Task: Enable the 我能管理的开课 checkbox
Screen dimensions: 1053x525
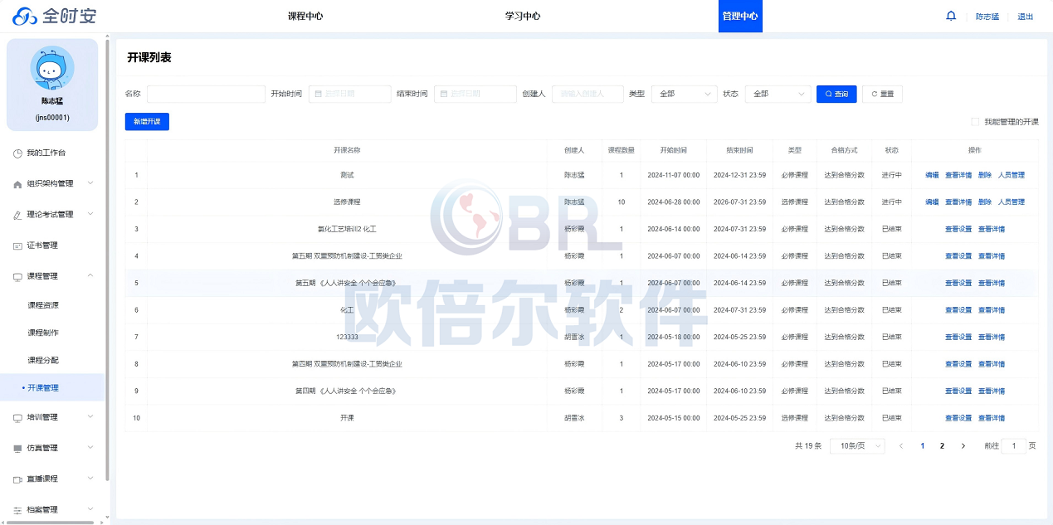Action: pyautogui.click(x=975, y=122)
